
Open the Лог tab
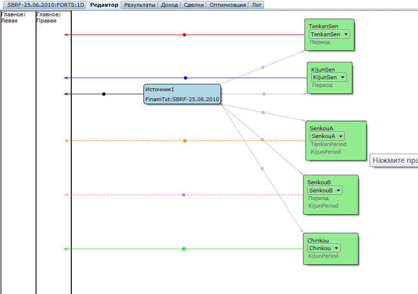[256, 5]
